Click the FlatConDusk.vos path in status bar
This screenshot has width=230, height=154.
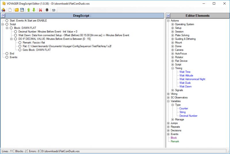[x=60, y=151]
